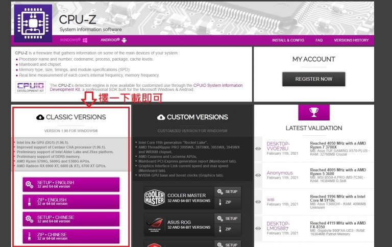Click the CPUID Development Kit logo
The height and width of the screenshot is (247, 392).
tap(31, 87)
